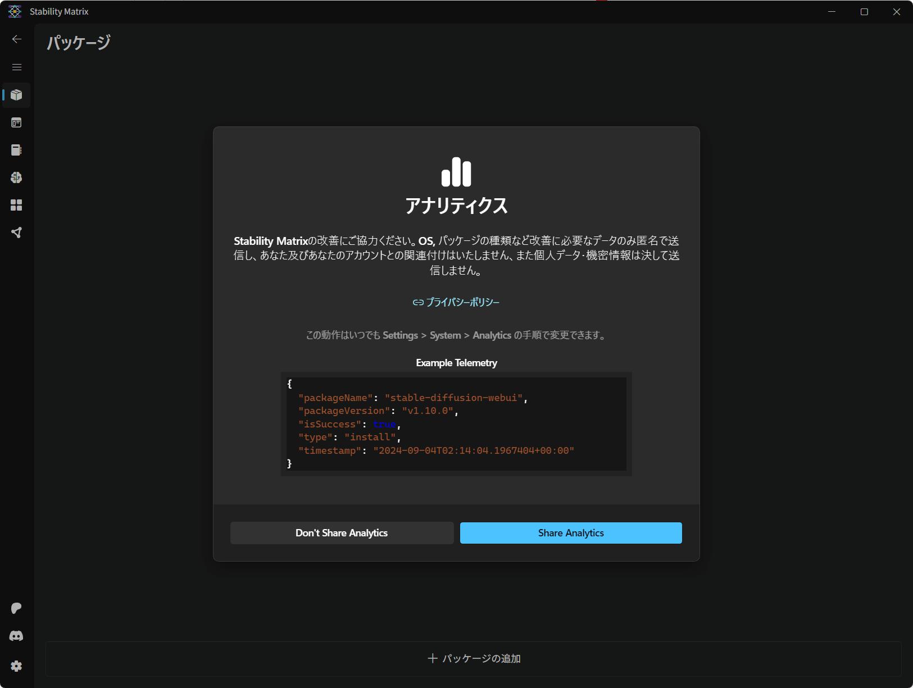The width and height of the screenshot is (913, 688).
Task: Maximize the Stability Matrix window
Action: (864, 12)
